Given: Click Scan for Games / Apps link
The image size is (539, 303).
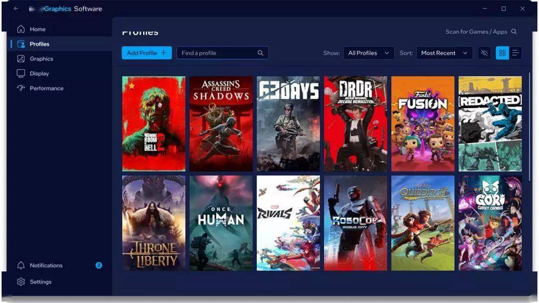Looking at the screenshot, I should (476, 32).
